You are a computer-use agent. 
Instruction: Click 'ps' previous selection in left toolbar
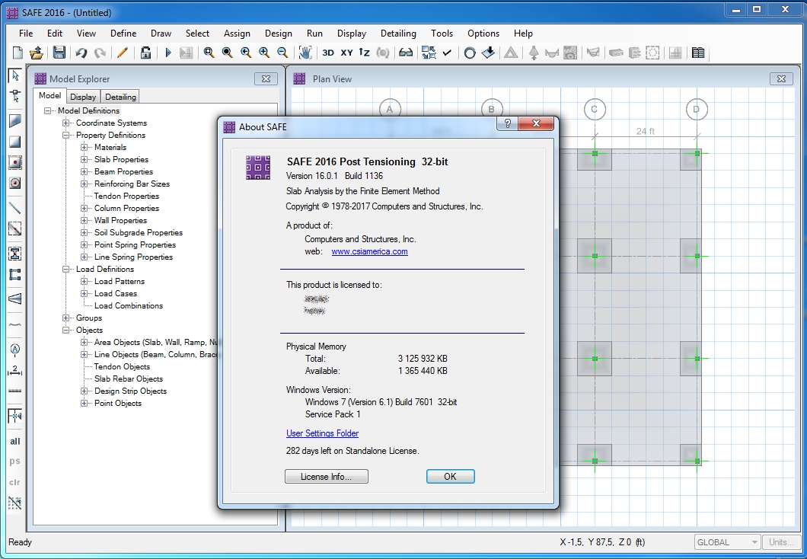(x=15, y=462)
